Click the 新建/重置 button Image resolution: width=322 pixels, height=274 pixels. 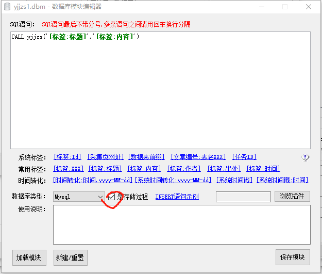(x=71, y=258)
